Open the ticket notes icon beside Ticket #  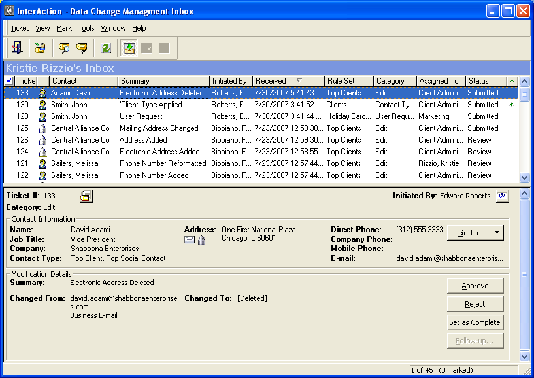(x=86, y=196)
